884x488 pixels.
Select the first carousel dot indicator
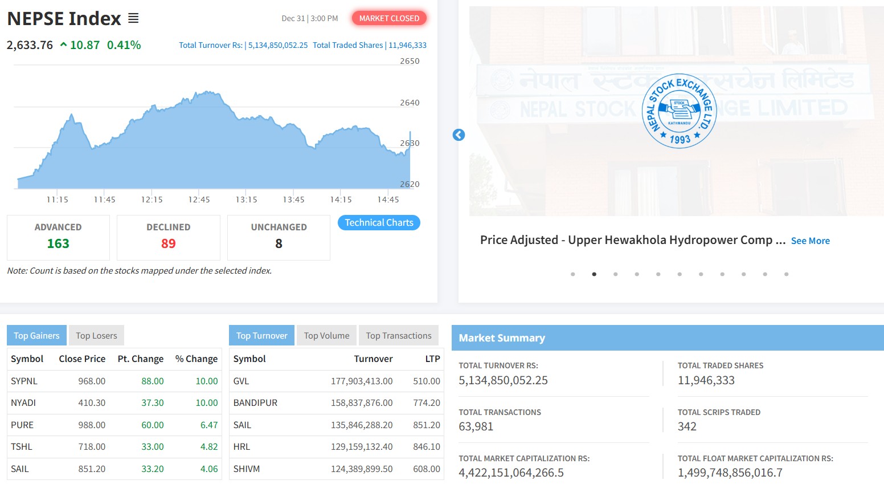point(572,274)
